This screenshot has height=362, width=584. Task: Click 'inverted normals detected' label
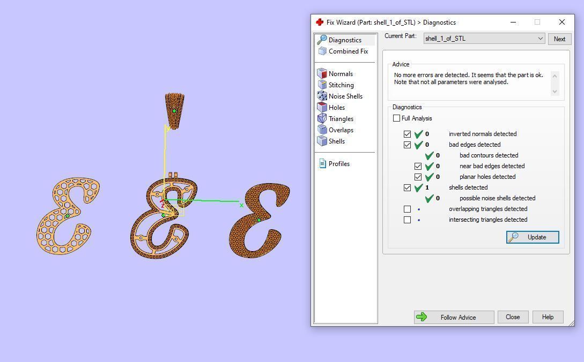(x=483, y=134)
